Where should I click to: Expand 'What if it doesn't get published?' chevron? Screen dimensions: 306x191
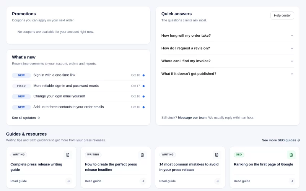(x=292, y=74)
